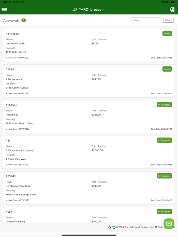The height and width of the screenshot is (237, 178).
Task: Click the globe icon beside the copyright text
Action: 114,227
